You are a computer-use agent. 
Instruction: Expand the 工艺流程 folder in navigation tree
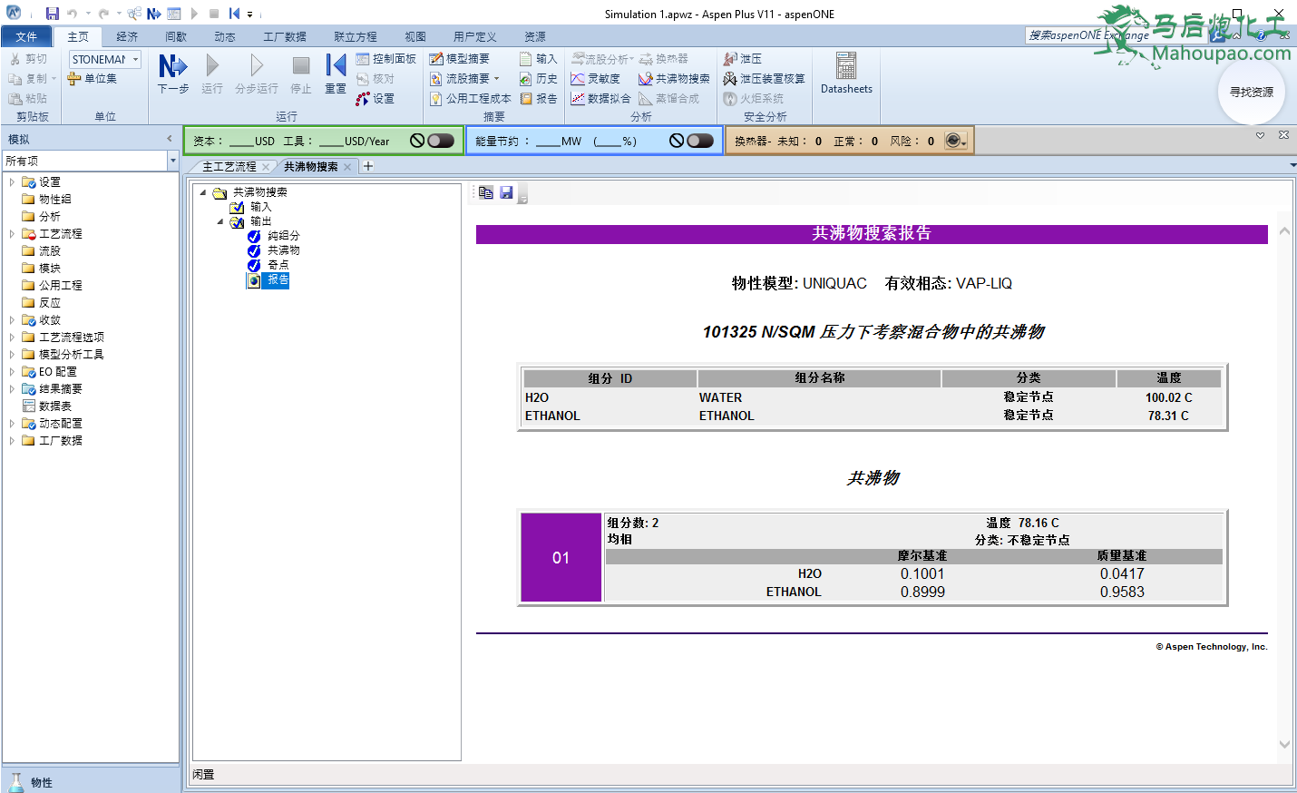[x=12, y=234]
